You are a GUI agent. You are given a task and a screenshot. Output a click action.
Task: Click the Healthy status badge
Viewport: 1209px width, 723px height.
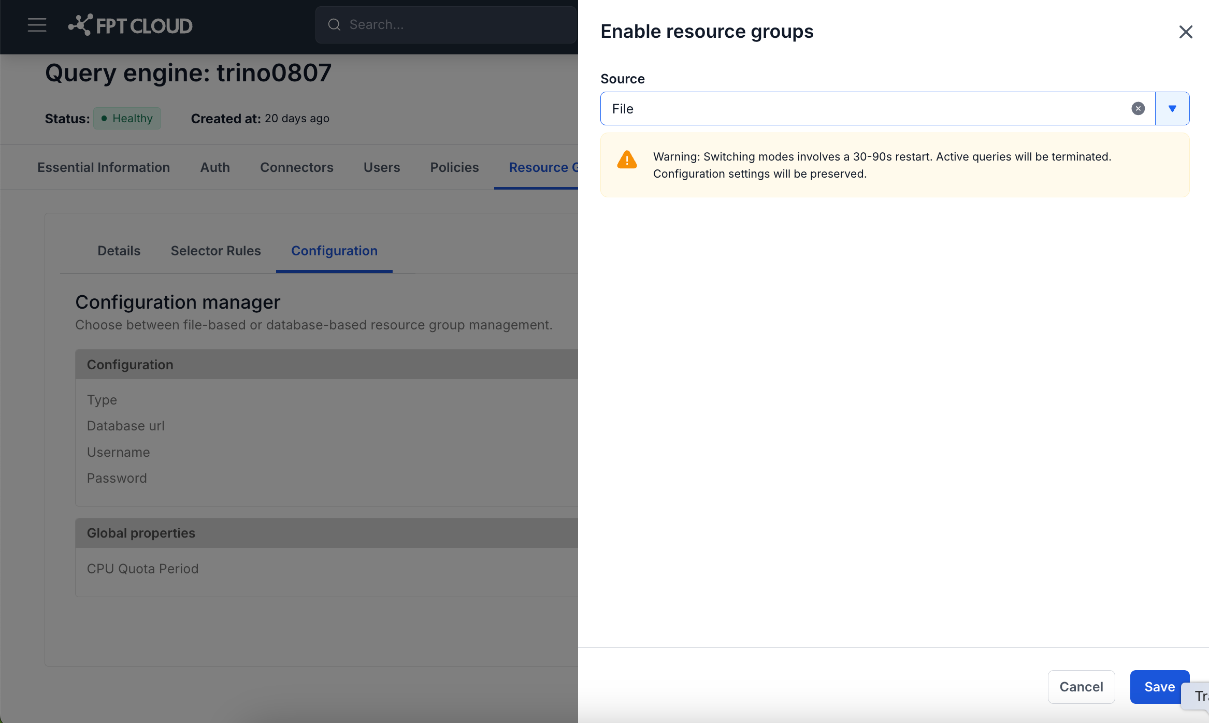[127, 118]
